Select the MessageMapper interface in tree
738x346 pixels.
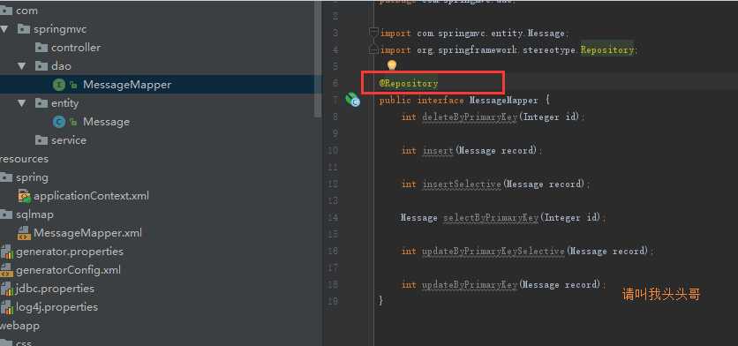click(127, 85)
